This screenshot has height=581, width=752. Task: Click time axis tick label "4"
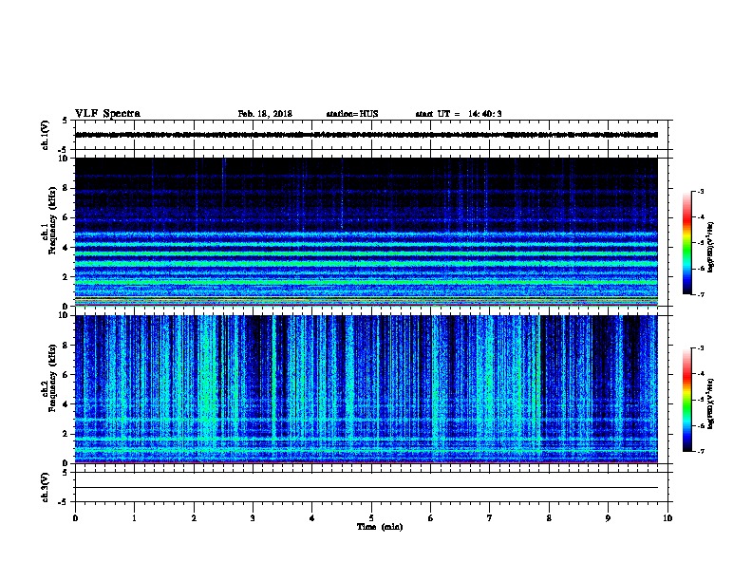[x=312, y=518]
